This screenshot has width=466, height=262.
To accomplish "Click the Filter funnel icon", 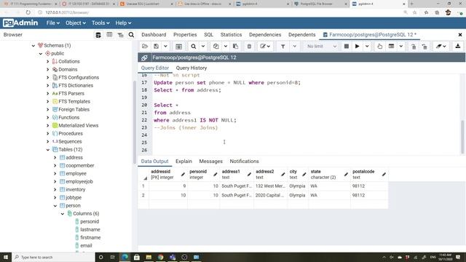I will point(283,47).
